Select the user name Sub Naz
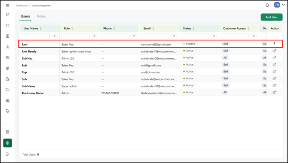 [x=27, y=58]
